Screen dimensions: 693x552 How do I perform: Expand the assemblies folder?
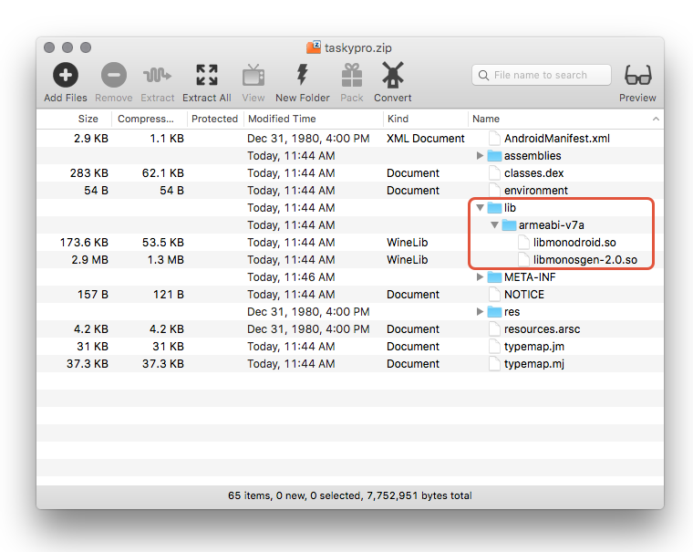coord(481,156)
